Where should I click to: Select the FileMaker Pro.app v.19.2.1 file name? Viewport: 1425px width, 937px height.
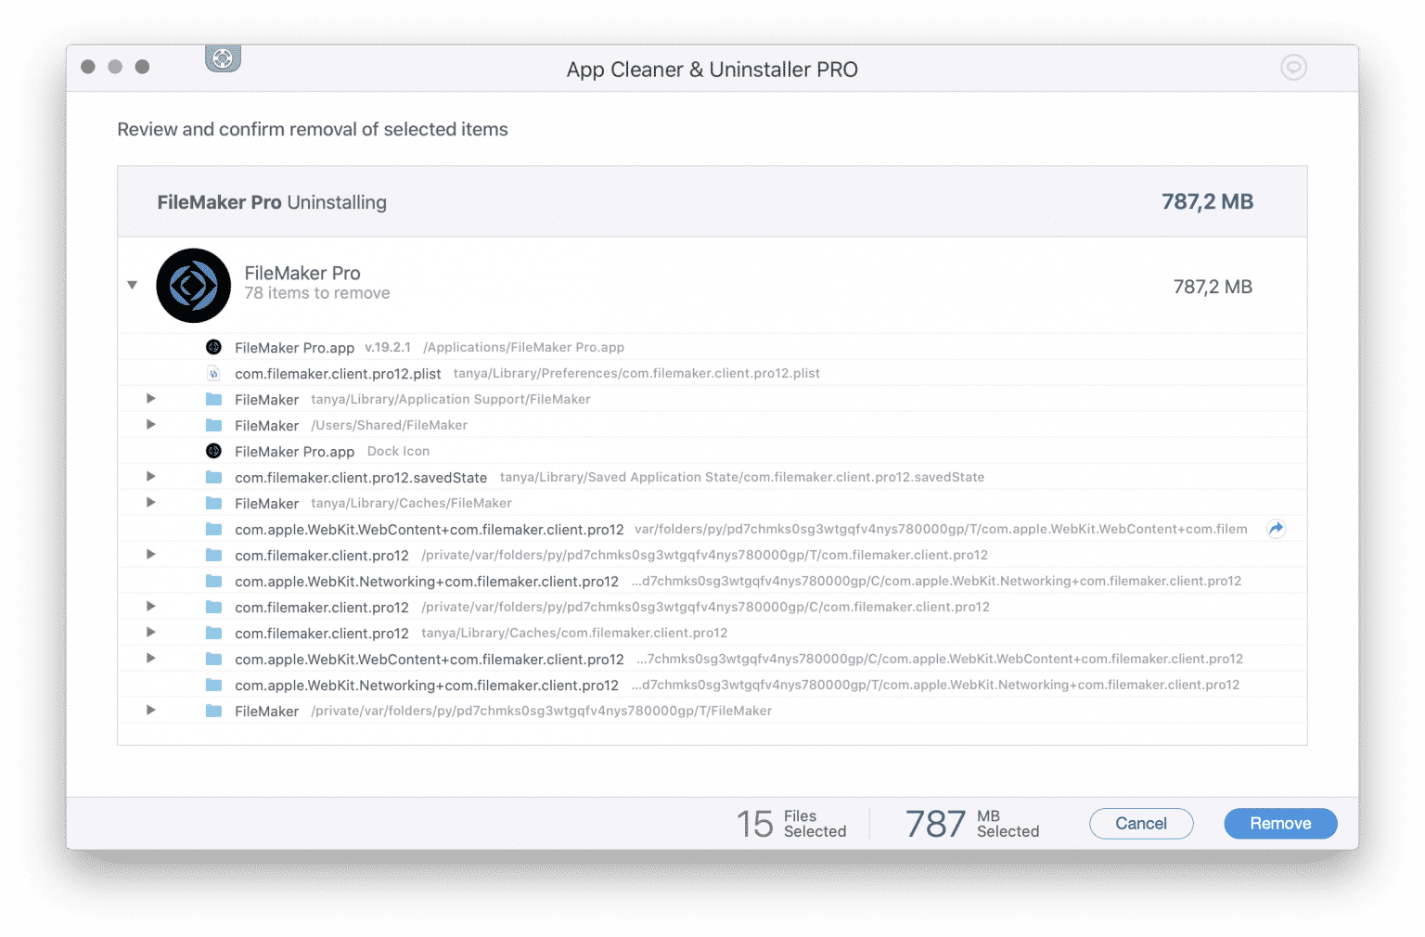294,348
